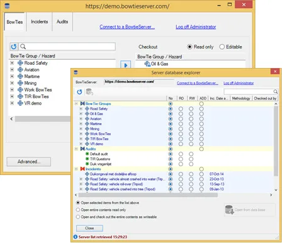Click the magnifier icon in the main search box
Image resolution: width=283 pixels, height=243 pixels.
(x=23, y=47)
